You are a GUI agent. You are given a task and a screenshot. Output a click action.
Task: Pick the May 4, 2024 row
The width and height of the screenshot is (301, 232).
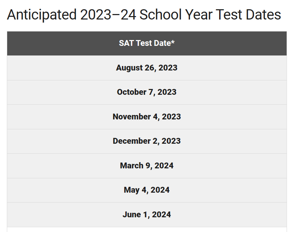[147, 190]
